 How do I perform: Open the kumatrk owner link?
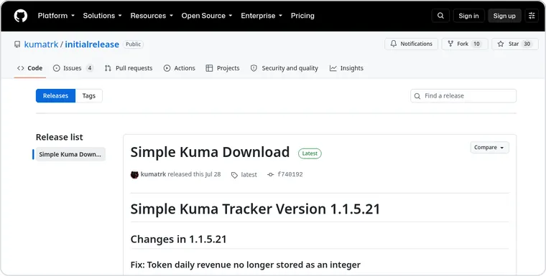41,44
